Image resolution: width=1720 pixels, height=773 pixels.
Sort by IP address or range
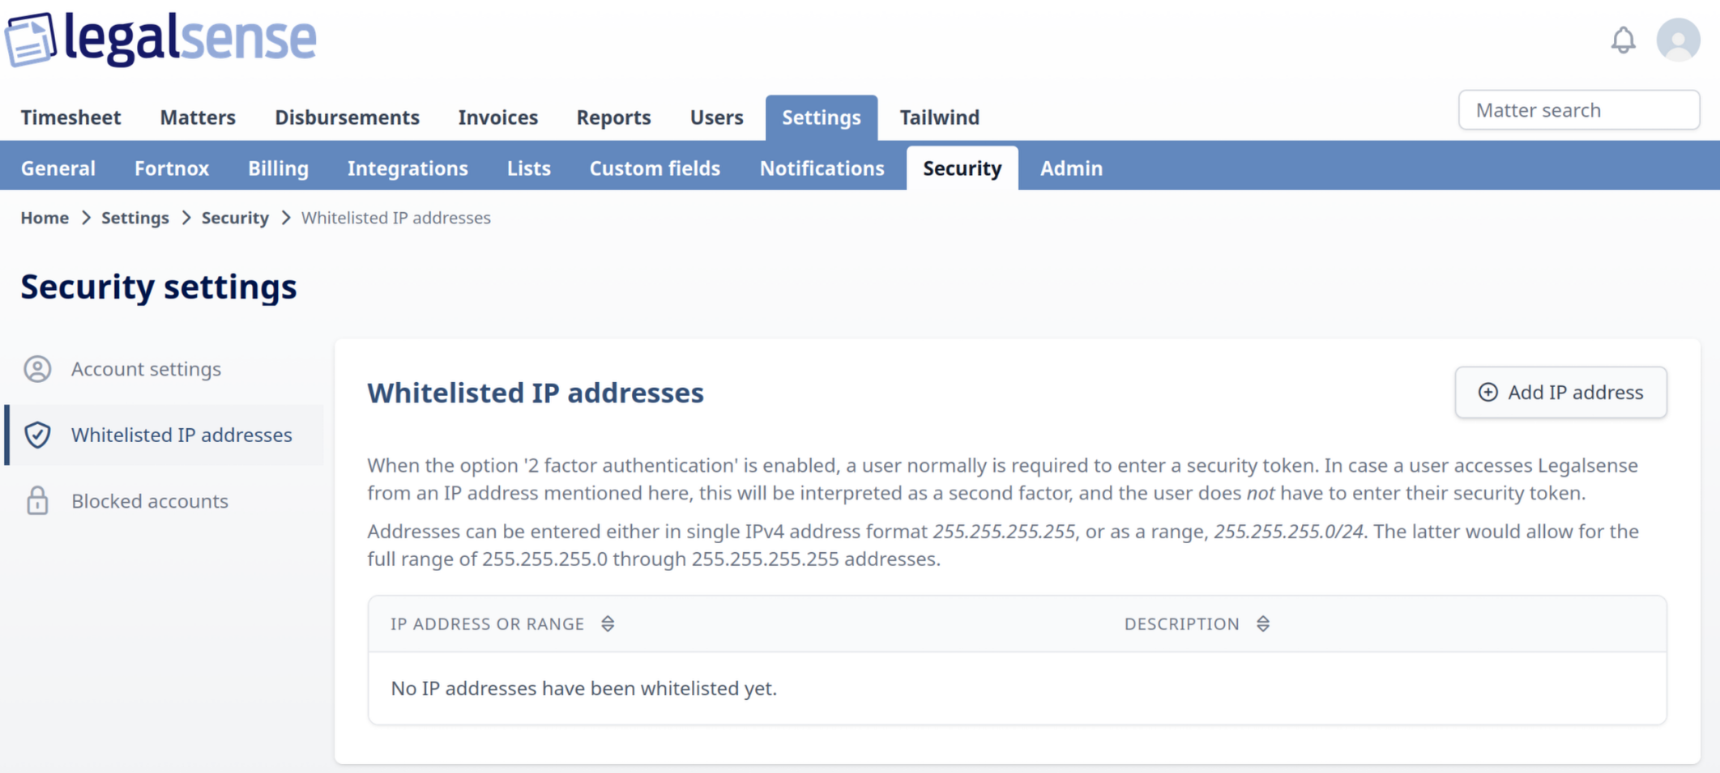[x=608, y=624]
